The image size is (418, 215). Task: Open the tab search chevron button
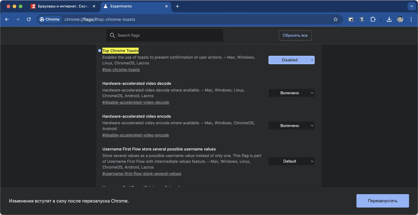coord(412,6)
